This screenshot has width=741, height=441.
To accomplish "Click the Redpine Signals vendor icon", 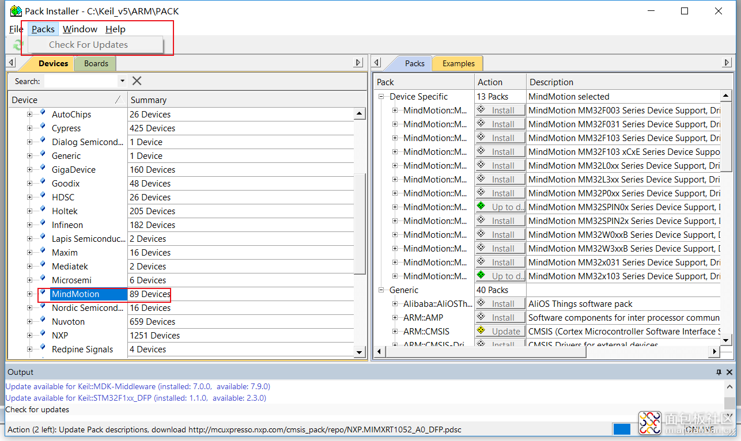I will (x=43, y=348).
